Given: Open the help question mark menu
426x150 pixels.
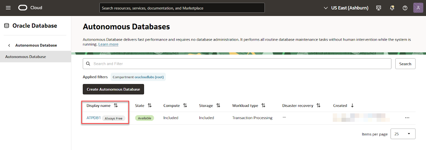Looking at the screenshot, I should pyautogui.click(x=405, y=8).
